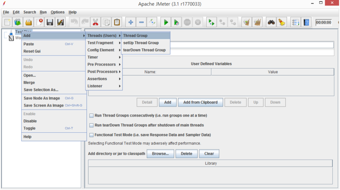Select Disable in context menu

(x=54, y=121)
